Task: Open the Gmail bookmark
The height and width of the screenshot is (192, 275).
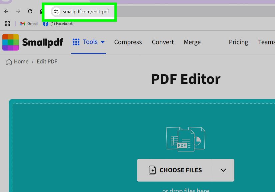Action: 29,23
